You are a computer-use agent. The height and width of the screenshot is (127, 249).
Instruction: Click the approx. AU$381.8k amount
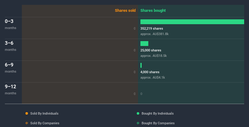point(154,34)
